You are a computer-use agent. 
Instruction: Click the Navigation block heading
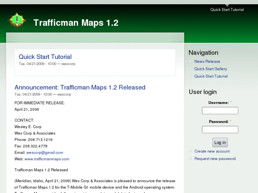[203, 52]
